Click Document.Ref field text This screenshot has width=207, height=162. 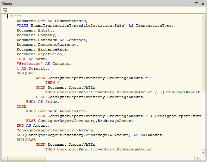tap(31, 21)
